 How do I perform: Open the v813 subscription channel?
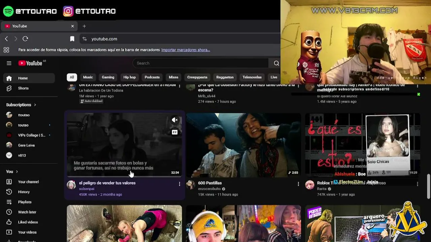click(x=29, y=155)
